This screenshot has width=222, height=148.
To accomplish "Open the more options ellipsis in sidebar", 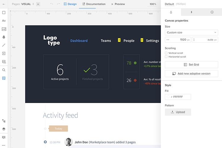I will (x=4, y=145).
